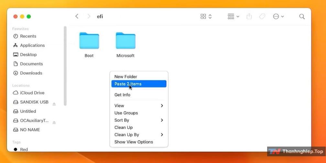This screenshot has width=326, height=163.
Task: Select the Untitled volume
Action: pyautogui.click(x=28, y=111)
